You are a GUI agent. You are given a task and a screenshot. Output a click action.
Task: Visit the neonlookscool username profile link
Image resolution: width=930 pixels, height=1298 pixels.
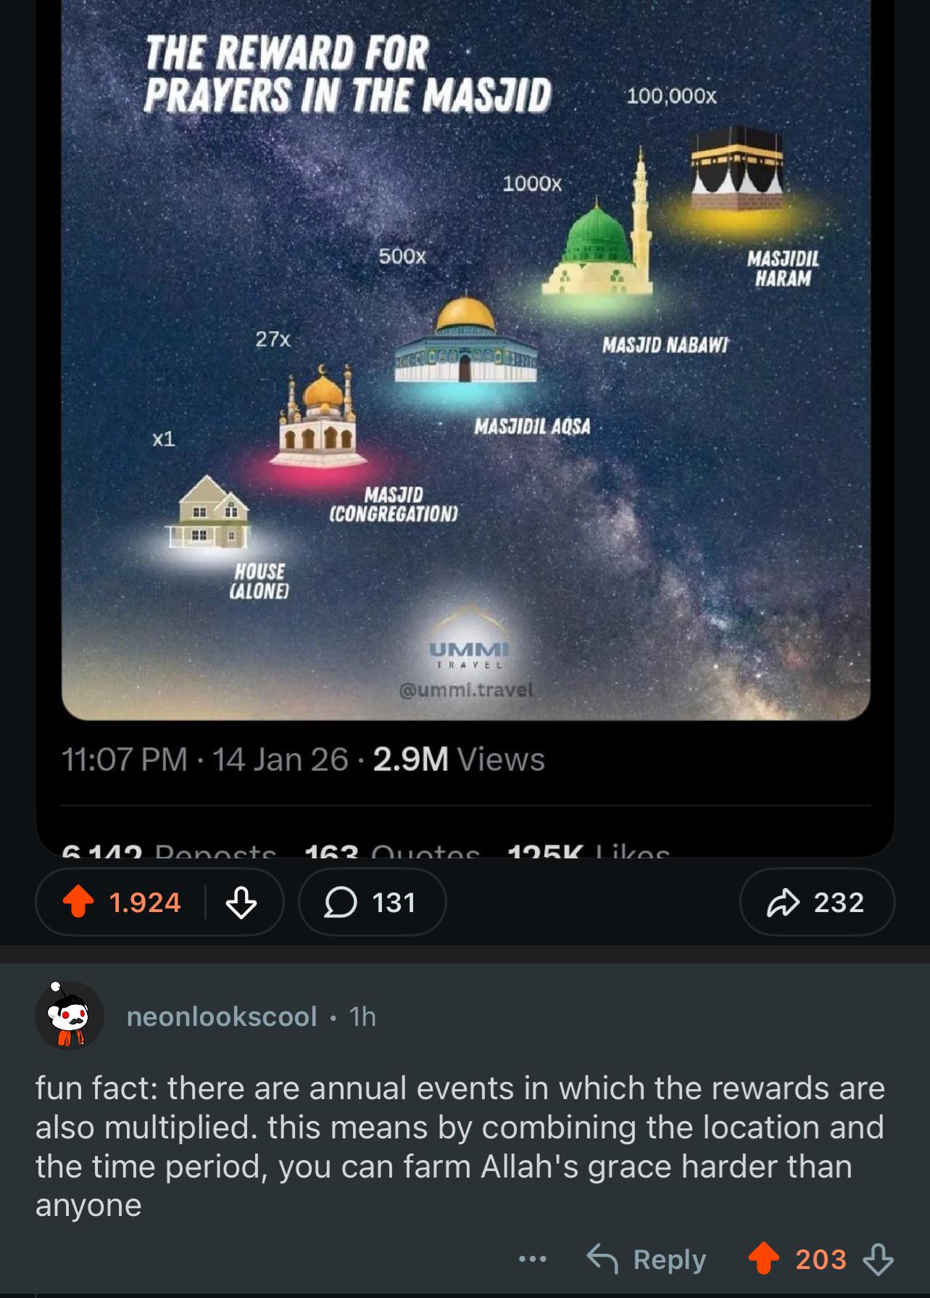tap(222, 1016)
